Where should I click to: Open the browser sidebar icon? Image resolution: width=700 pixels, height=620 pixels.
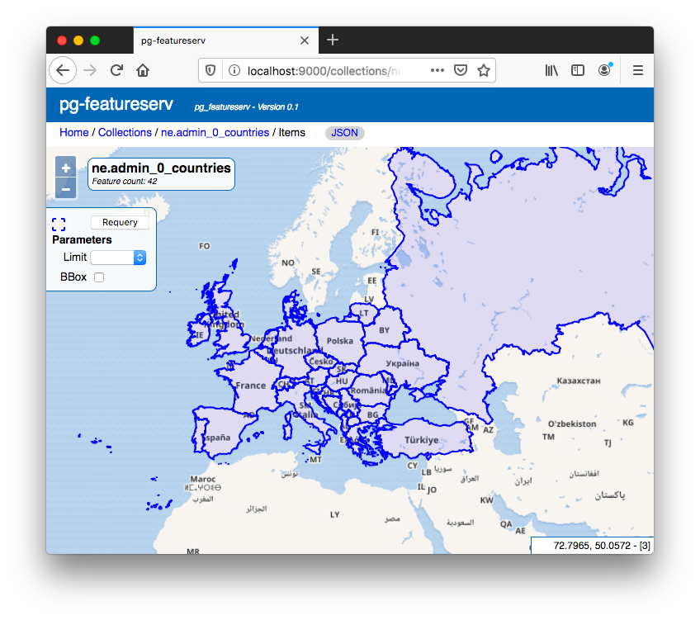pyautogui.click(x=578, y=70)
